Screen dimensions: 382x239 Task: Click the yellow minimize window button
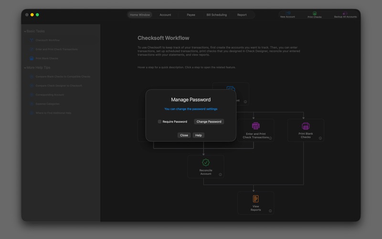pyautogui.click(x=32, y=15)
